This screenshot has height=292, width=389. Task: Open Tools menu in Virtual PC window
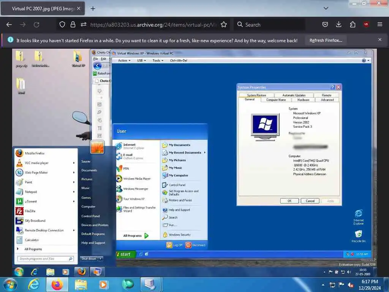pos(158,60)
